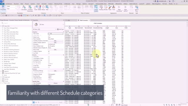Toggle the Annotation Crop checkbox
Image resolution: width=188 pixels, height=106 pixels.
(x=49, y=60)
